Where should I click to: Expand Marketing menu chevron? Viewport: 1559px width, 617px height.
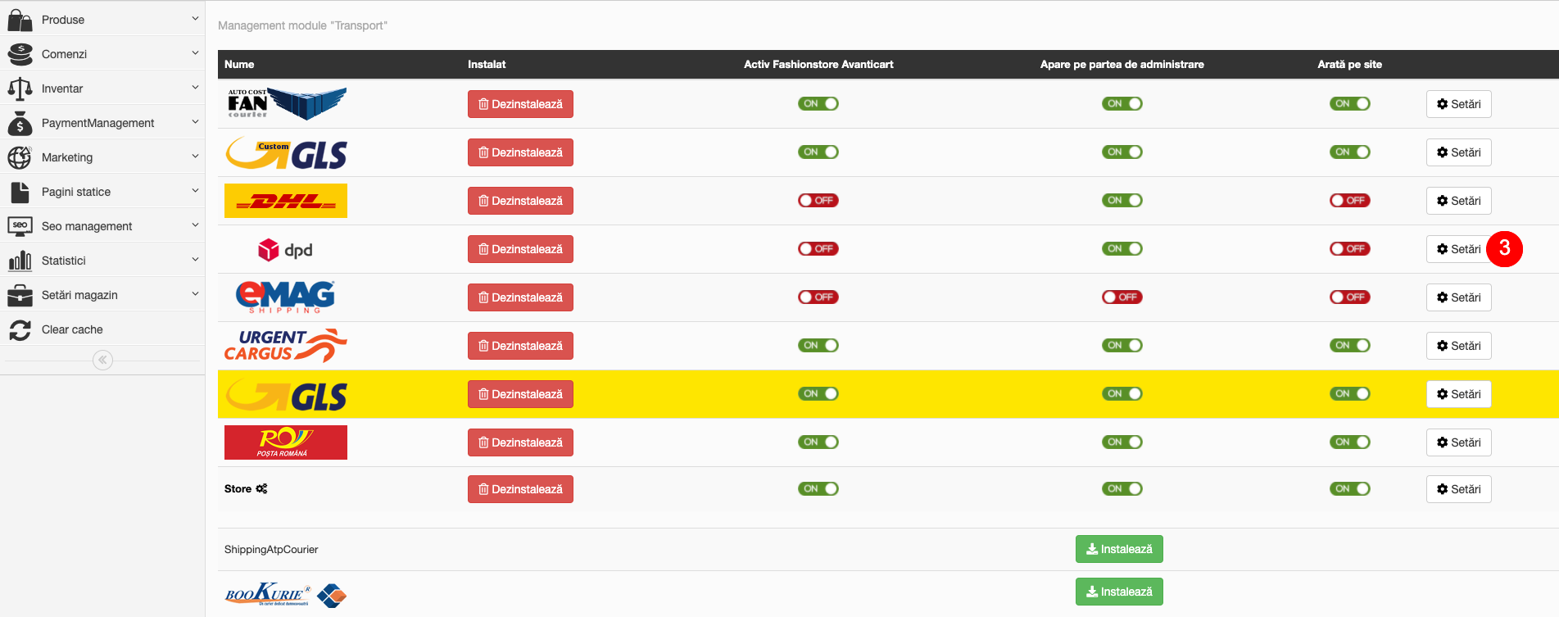195,156
